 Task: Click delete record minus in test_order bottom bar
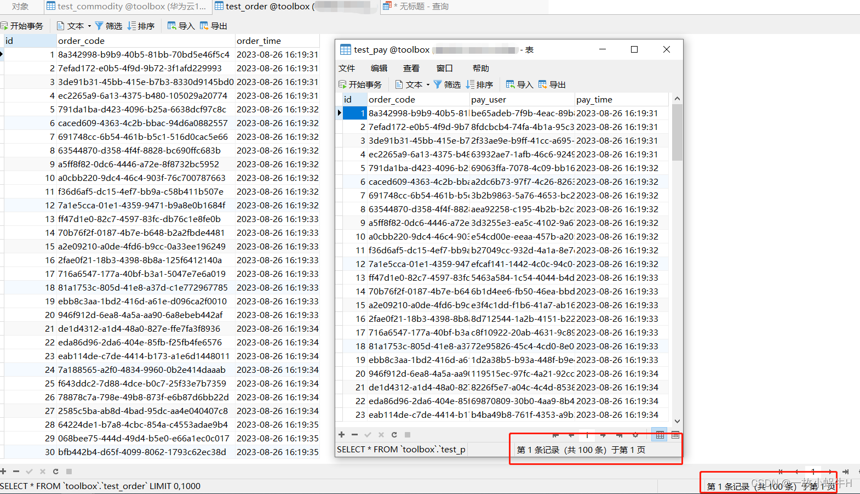coord(16,472)
